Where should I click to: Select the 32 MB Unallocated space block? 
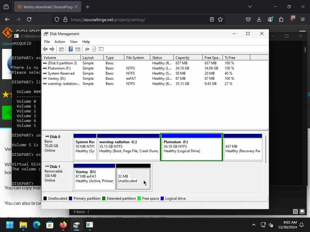click(133, 177)
